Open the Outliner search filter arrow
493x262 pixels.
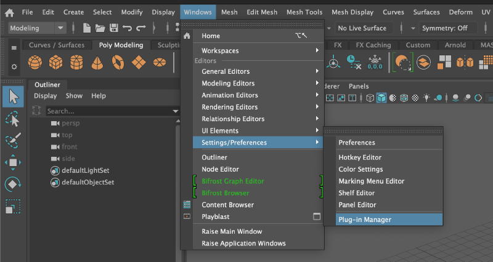tap(176, 111)
